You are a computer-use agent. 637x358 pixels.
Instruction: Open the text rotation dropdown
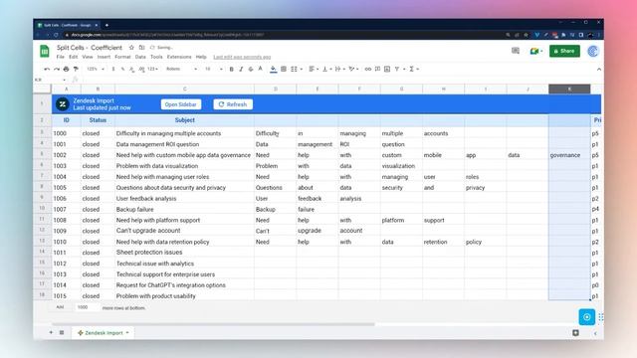click(x=353, y=69)
